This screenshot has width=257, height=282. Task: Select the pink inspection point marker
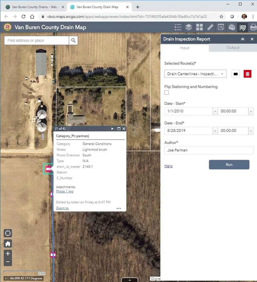click(48, 169)
